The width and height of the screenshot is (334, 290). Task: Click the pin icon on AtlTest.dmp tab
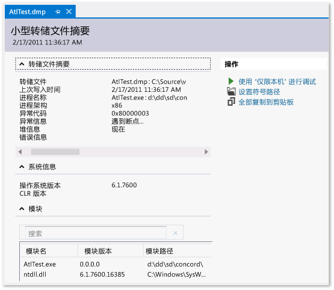point(58,11)
